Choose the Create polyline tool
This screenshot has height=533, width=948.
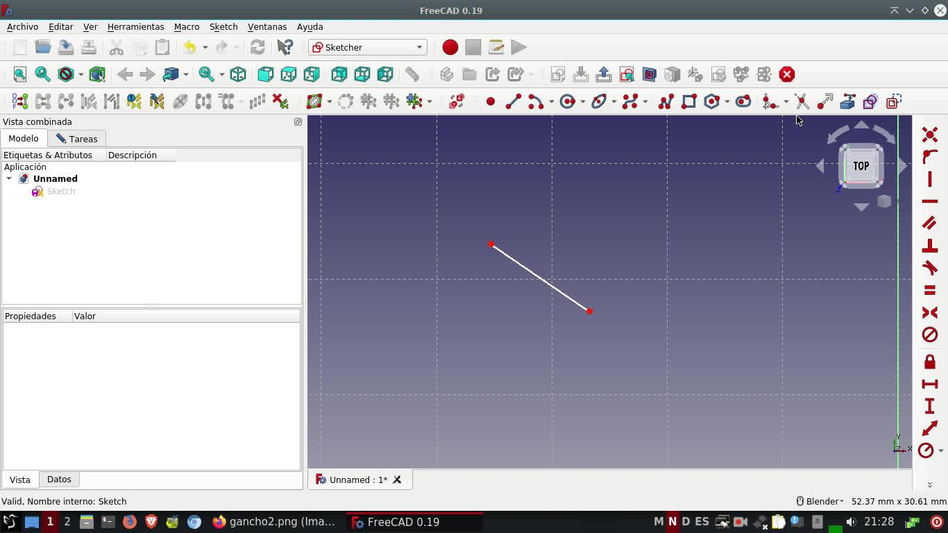tap(666, 101)
